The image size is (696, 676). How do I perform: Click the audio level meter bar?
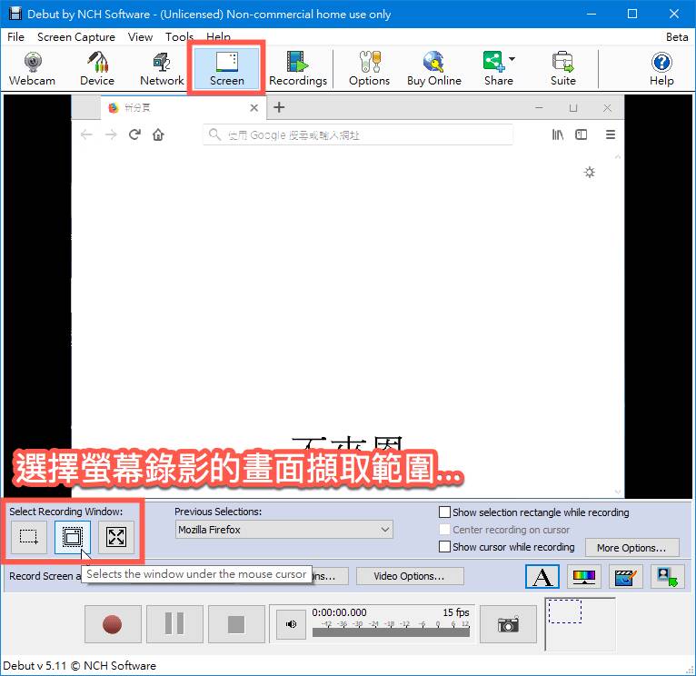point(391,632)
